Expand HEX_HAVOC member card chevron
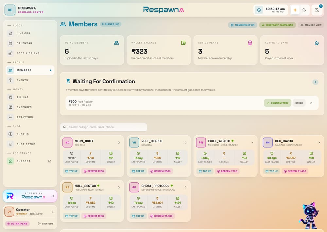The height and width of the screenshot is (232, 327). click(x=319, y=143)
